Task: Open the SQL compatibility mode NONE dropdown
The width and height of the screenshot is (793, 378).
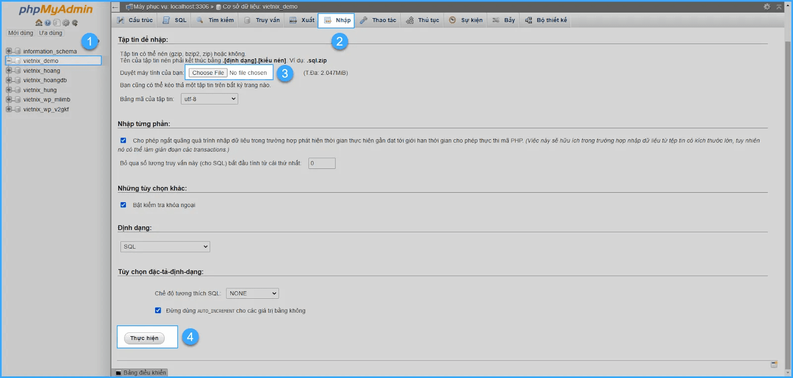Action: coord(252,294)
